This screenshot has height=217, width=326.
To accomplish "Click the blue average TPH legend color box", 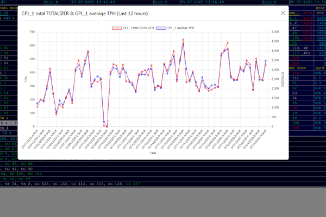I will (161, 28).
